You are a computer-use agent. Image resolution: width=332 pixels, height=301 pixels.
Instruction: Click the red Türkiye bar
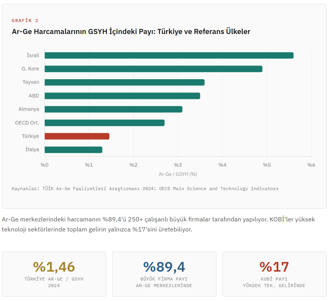tap(77, 136)
